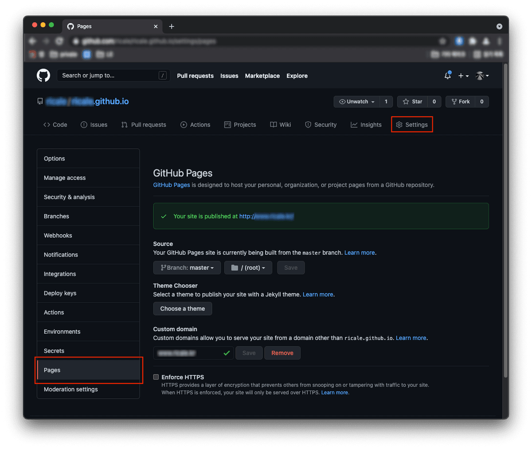Select Manage access in the sidebar
Viewport: 532px width, 450px height.
tap(88, 178)
